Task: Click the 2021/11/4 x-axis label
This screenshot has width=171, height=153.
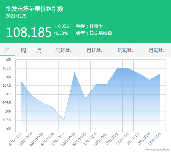Action: click(x=144, y=139)
